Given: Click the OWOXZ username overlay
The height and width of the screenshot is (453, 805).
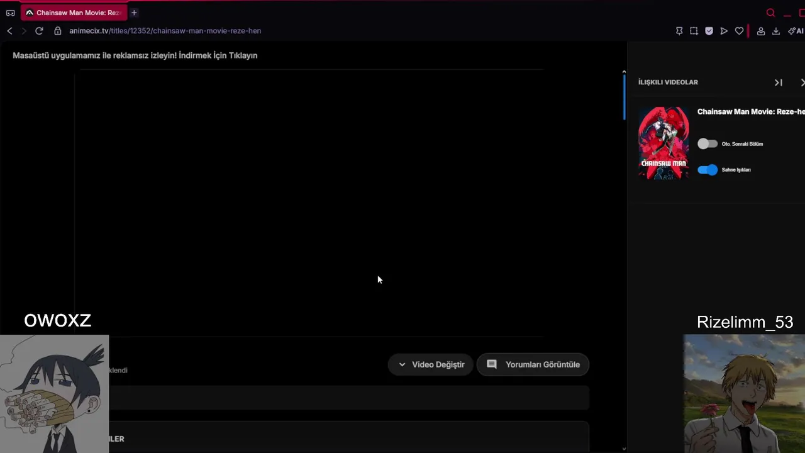Looking at the screenshot, I should coord(58,321).
